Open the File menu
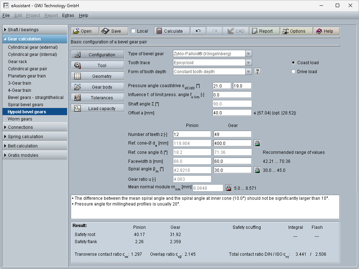Image resolution: width=359 pixels, height=269 pixels. point(6,15)
